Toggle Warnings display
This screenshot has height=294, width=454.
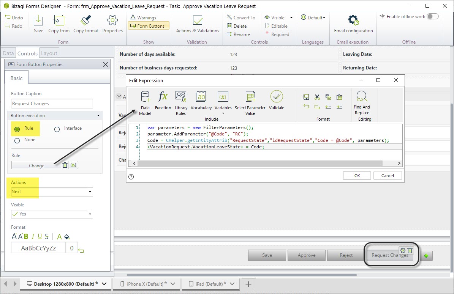(143, 17)
